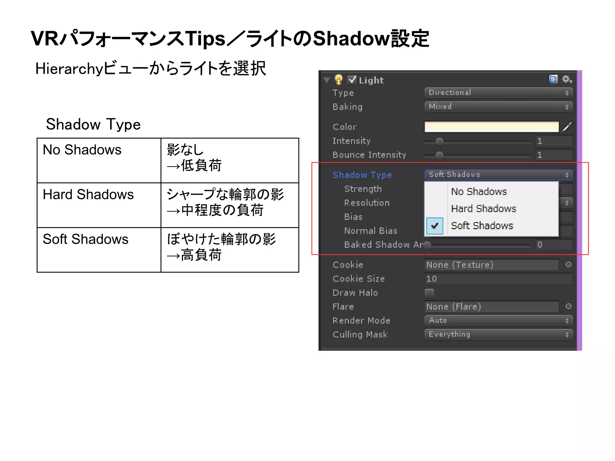
Task: Click the Culling Mask property label
Action: (x=360, y=335)
